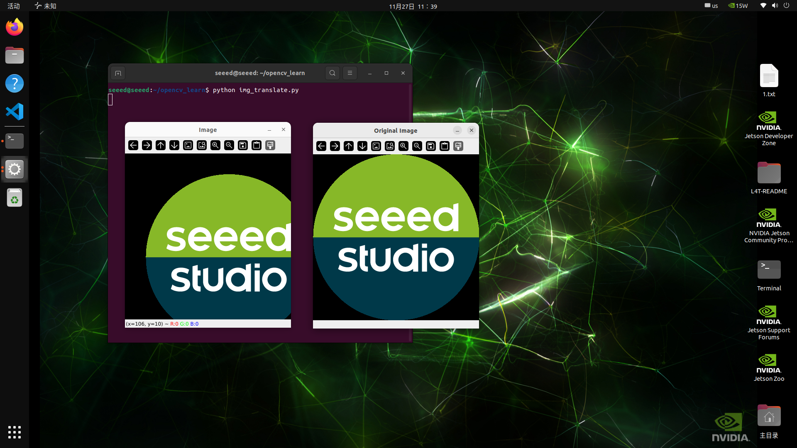Viewport: 797px width, 448px height.
Task: Copy Image window picture to clipboard
Action: click(x=257, y=145)
